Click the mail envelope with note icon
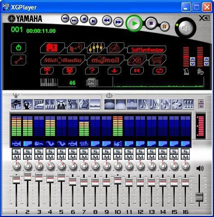This screenshot has height=217, width=214. pyautogui.click(x=115, y=48)
